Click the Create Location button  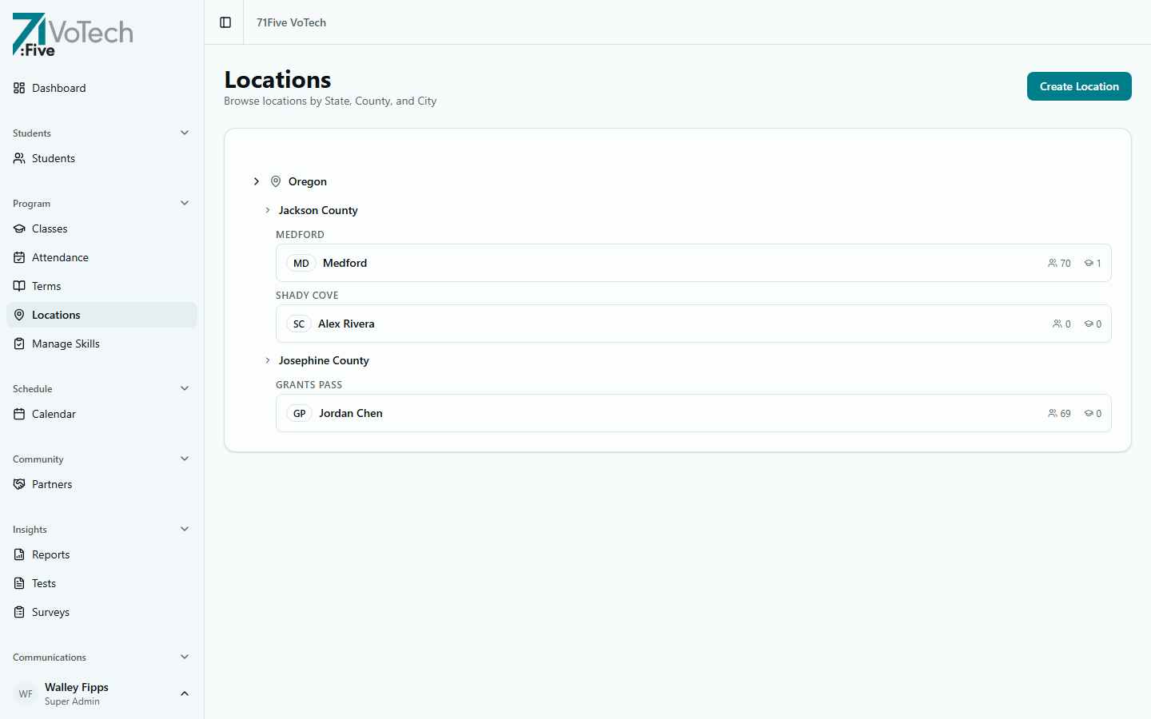[1079, 86]
